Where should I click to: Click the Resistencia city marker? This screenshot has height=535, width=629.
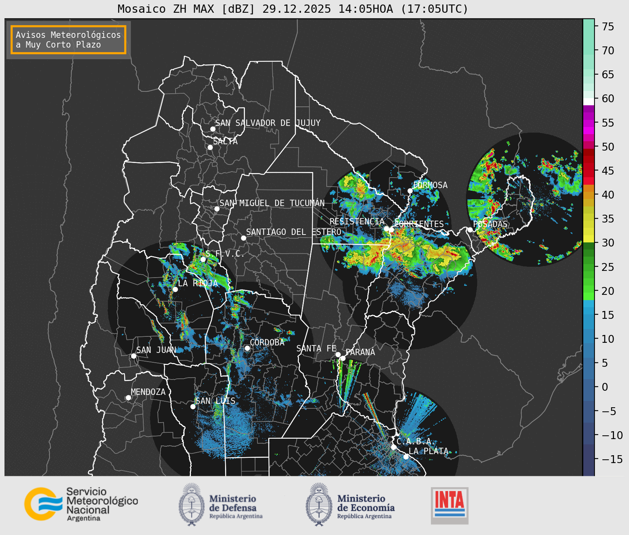coord(386,229)
